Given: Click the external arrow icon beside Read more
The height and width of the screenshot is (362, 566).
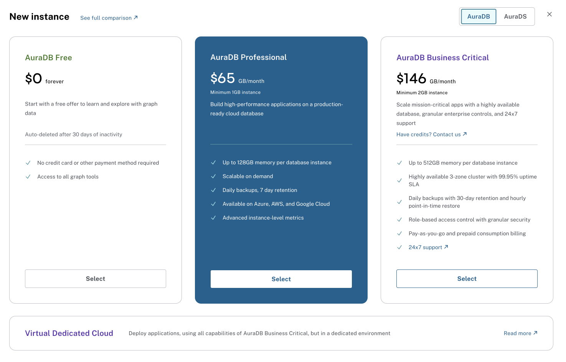Looking at the screenshot, I should coord(536,333).
